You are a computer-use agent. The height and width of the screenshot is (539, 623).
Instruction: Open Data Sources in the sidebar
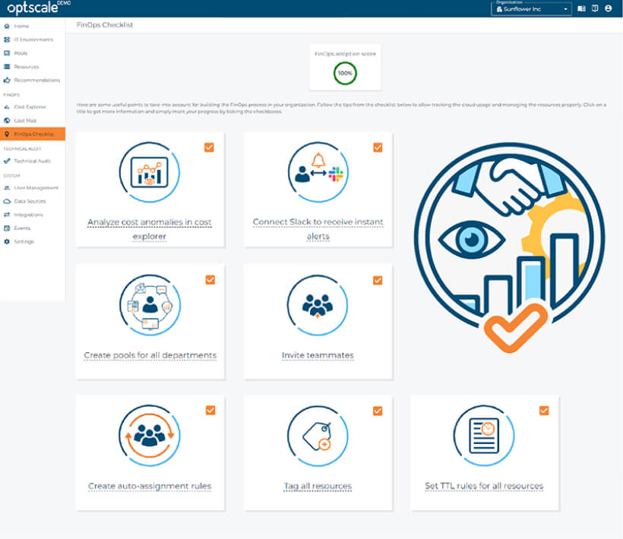33,201
